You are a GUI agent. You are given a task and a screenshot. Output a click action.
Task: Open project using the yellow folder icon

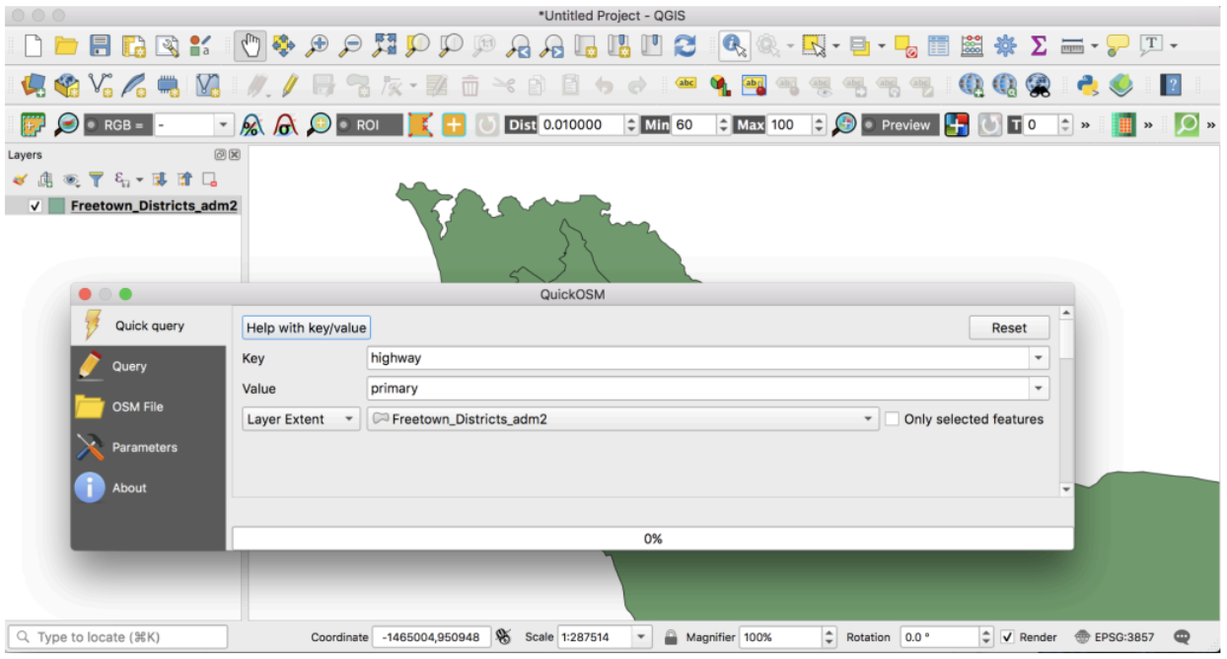[x=66, y=45]
